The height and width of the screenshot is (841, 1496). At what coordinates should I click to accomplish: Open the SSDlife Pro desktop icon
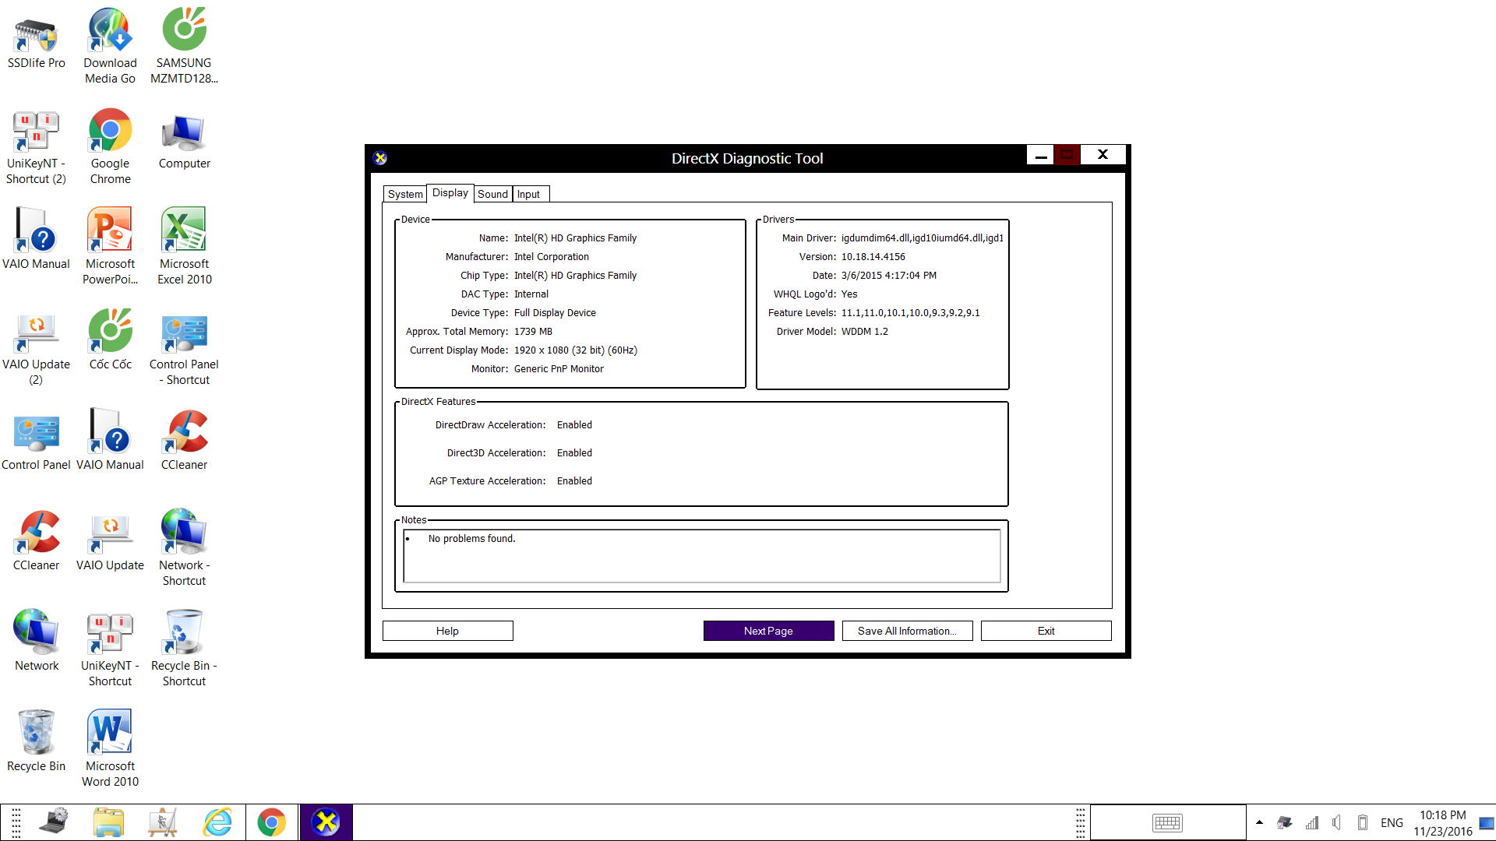tap(36, 39)
